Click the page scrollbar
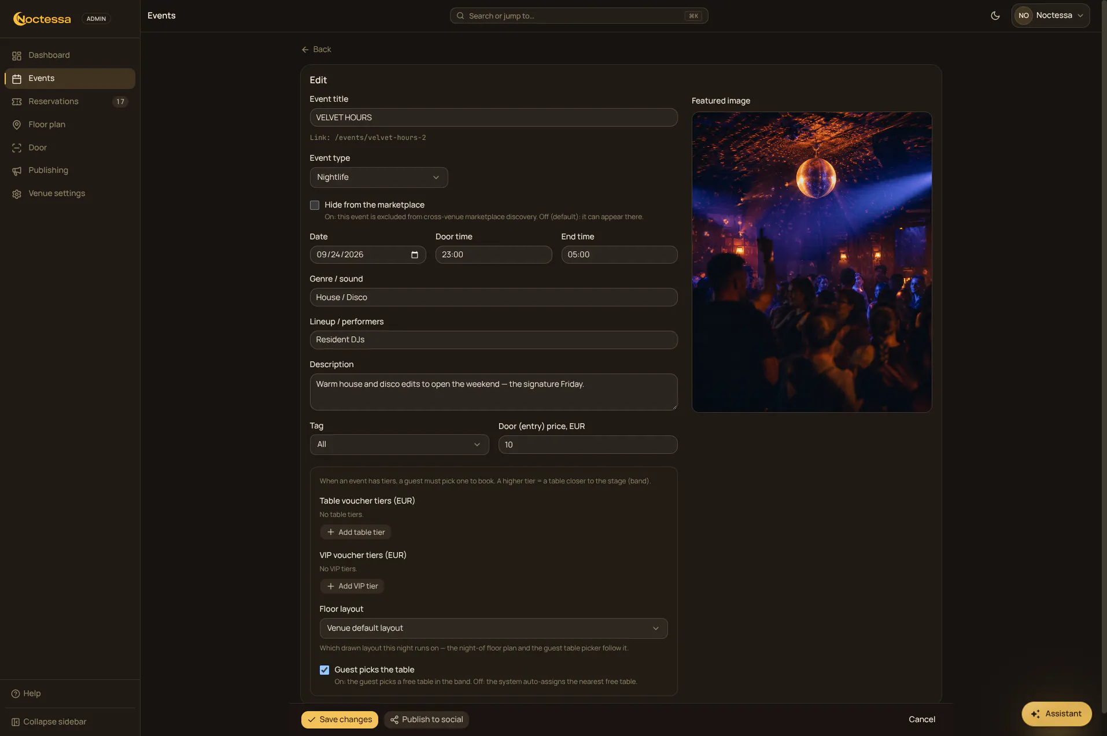 [x=1104, y=358]
